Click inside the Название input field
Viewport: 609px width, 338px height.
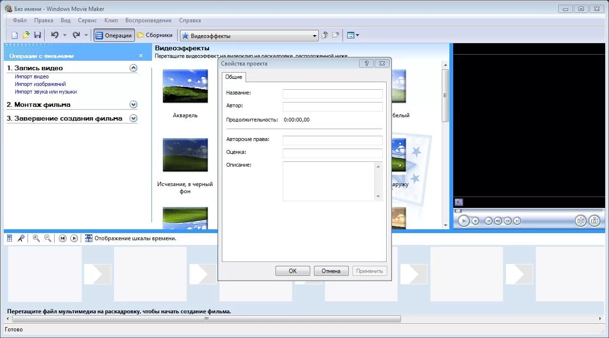(332, 94)
